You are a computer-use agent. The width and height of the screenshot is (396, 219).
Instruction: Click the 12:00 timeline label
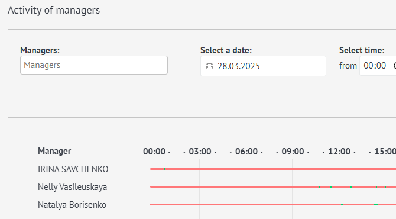pyautogui.click(x=339, y=152)
